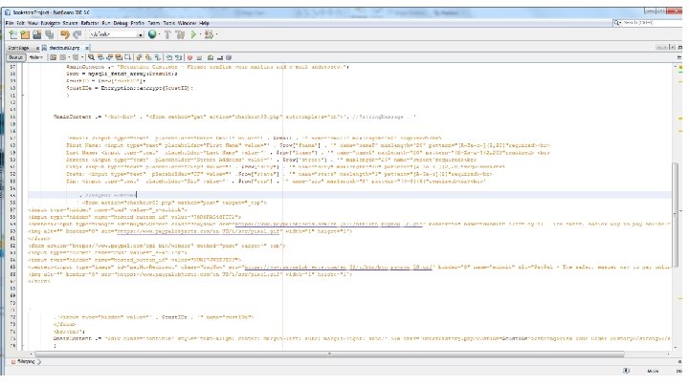Click the Last Edit icon in editor toolbar
The width and height of the screenshot is (689, 387).
[53, 57]
